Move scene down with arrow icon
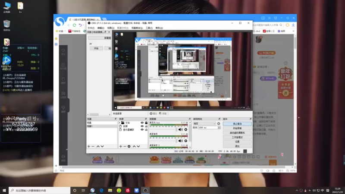The image size is (345, 194). (x=102, y=147)
